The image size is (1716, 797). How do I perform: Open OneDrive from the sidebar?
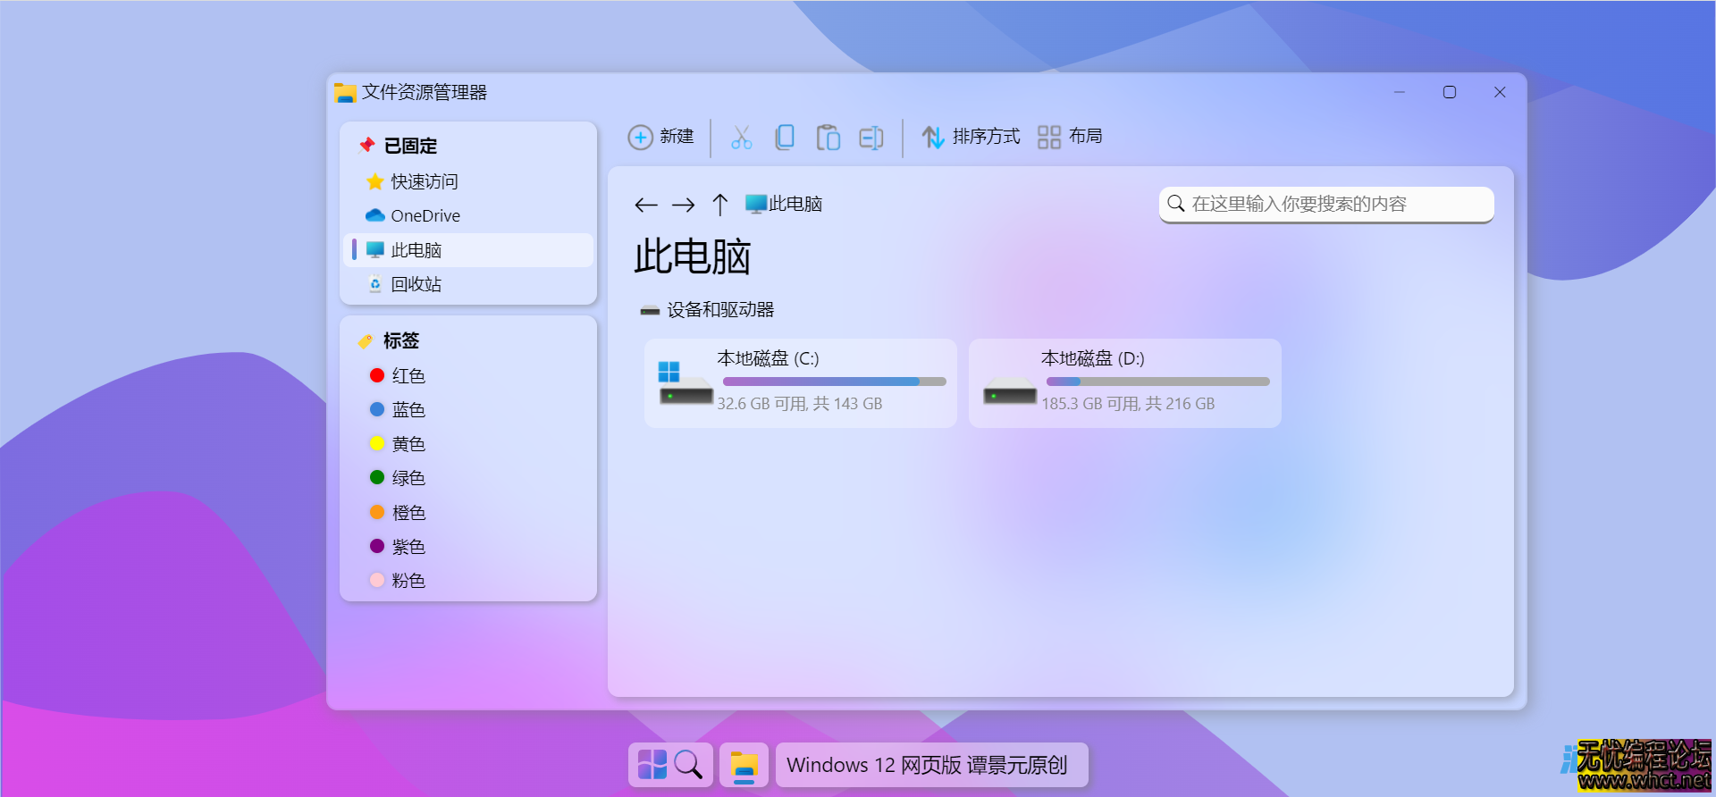[x=425, y=216]
